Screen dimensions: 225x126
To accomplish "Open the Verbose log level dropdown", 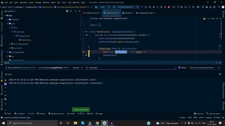I will click(77, 68).
